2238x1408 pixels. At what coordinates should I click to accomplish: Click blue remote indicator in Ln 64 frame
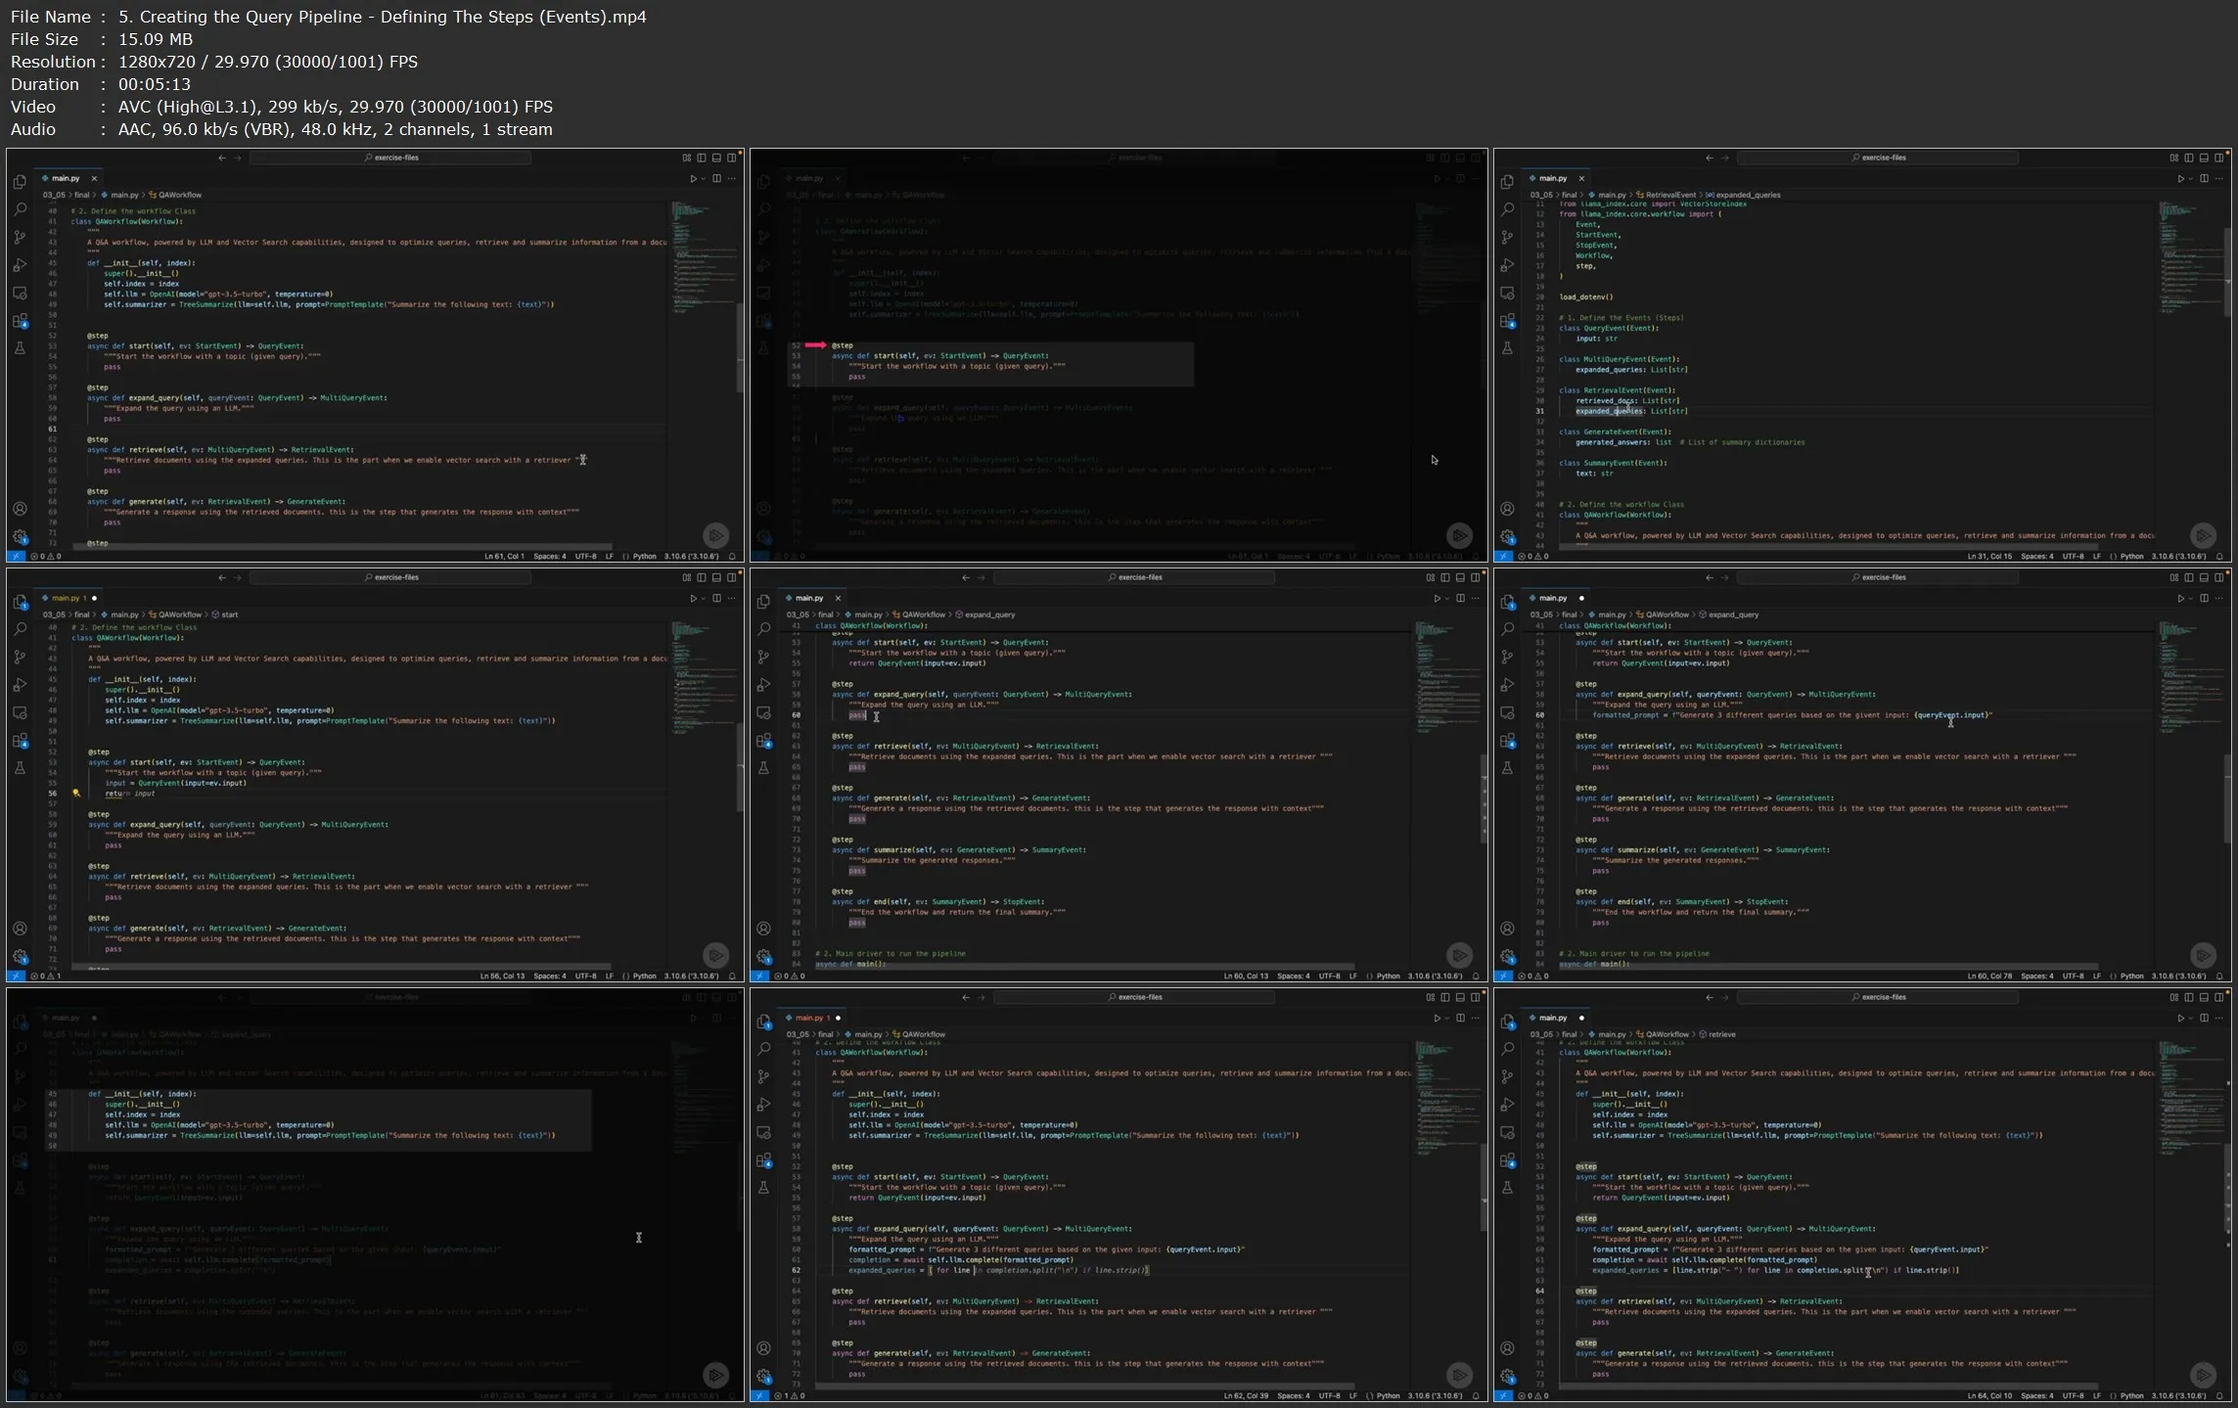[x=1503, y=1396]
